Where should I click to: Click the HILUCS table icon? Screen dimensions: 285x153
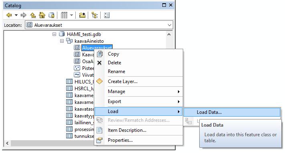(x=69, y=81)
